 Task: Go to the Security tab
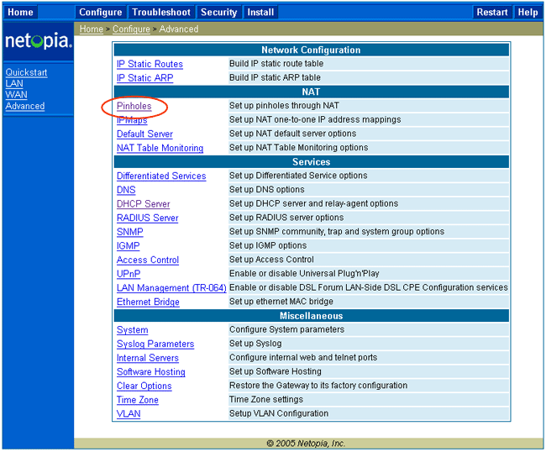tap(218, 13)
